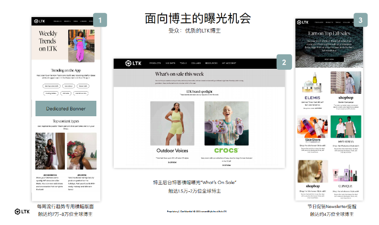Click caption 触达约7万-8万位全球博主

pos(65,214)
